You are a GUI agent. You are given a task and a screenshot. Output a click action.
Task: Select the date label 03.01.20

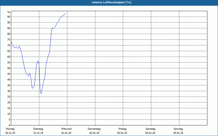tap(122, 133)
